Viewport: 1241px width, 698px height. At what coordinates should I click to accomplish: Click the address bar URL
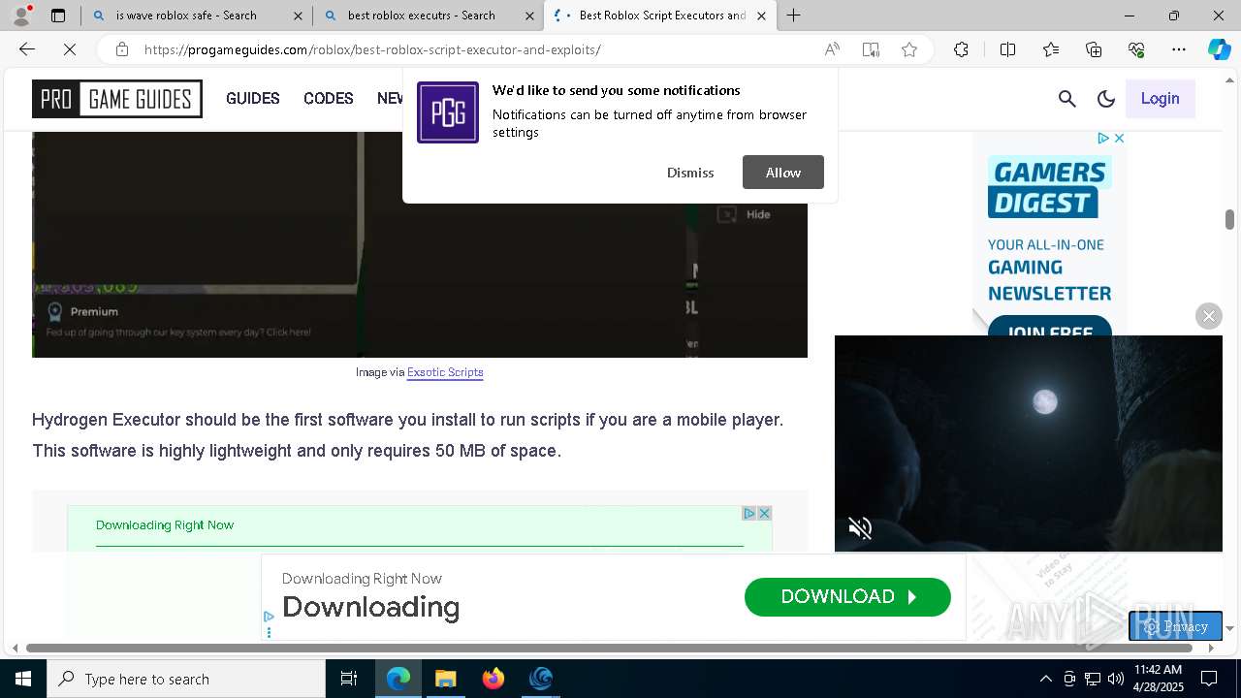373,49
